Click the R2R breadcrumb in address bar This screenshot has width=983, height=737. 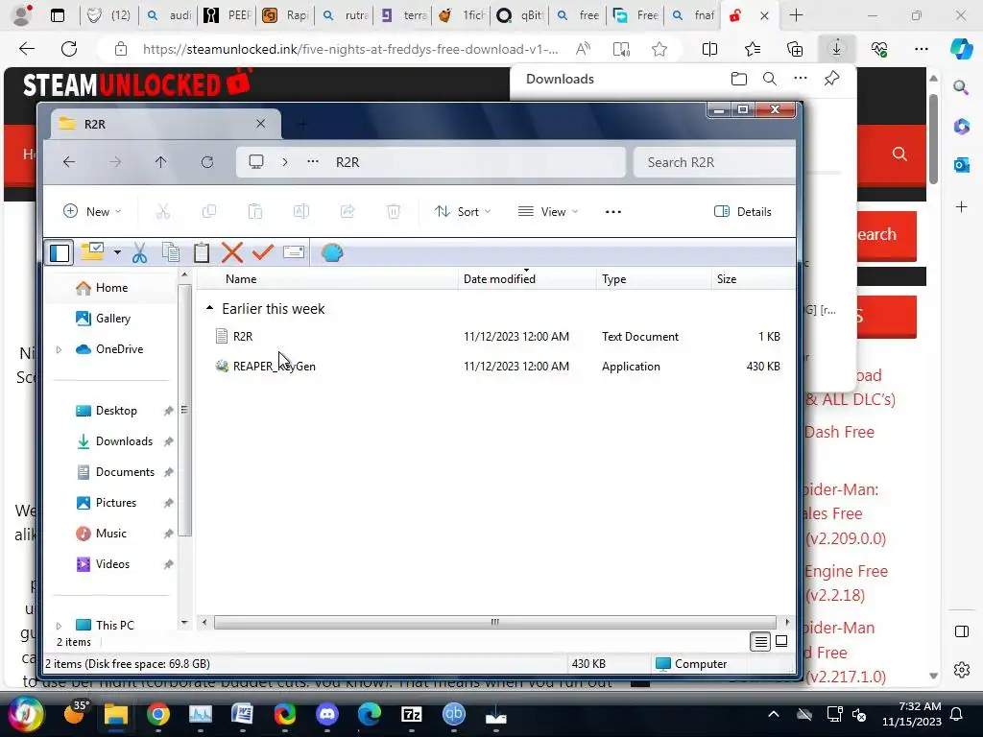348,162
